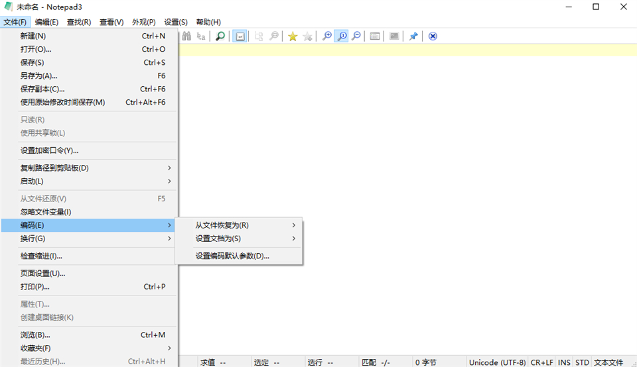Open 设置编码默认参数(D)... entry
637x367 pixels.
point(240,256)
